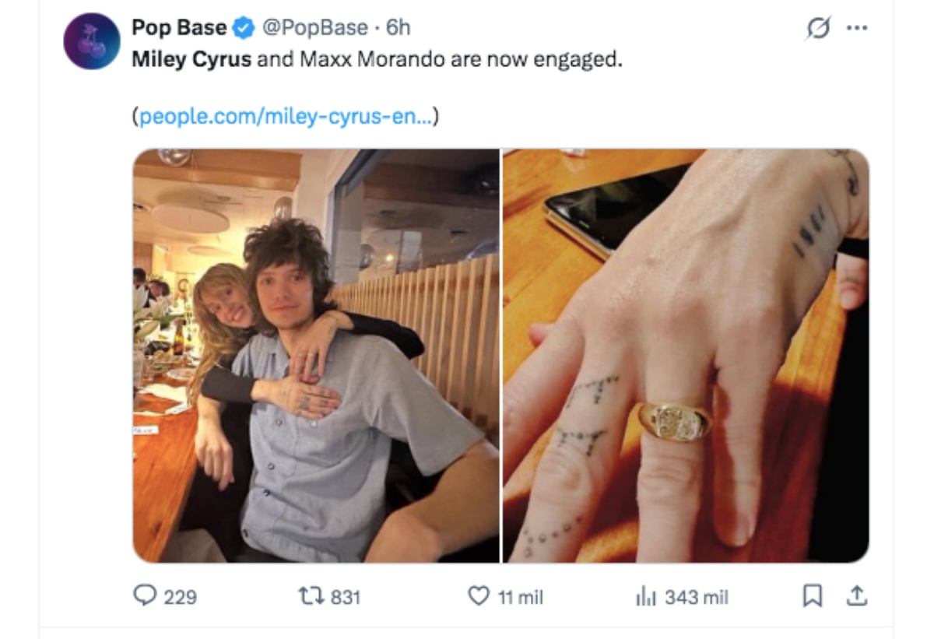Open the three-dot more options menu
Image resolution: width=934 pixels, height=639 pixels.
pos(856,27)
